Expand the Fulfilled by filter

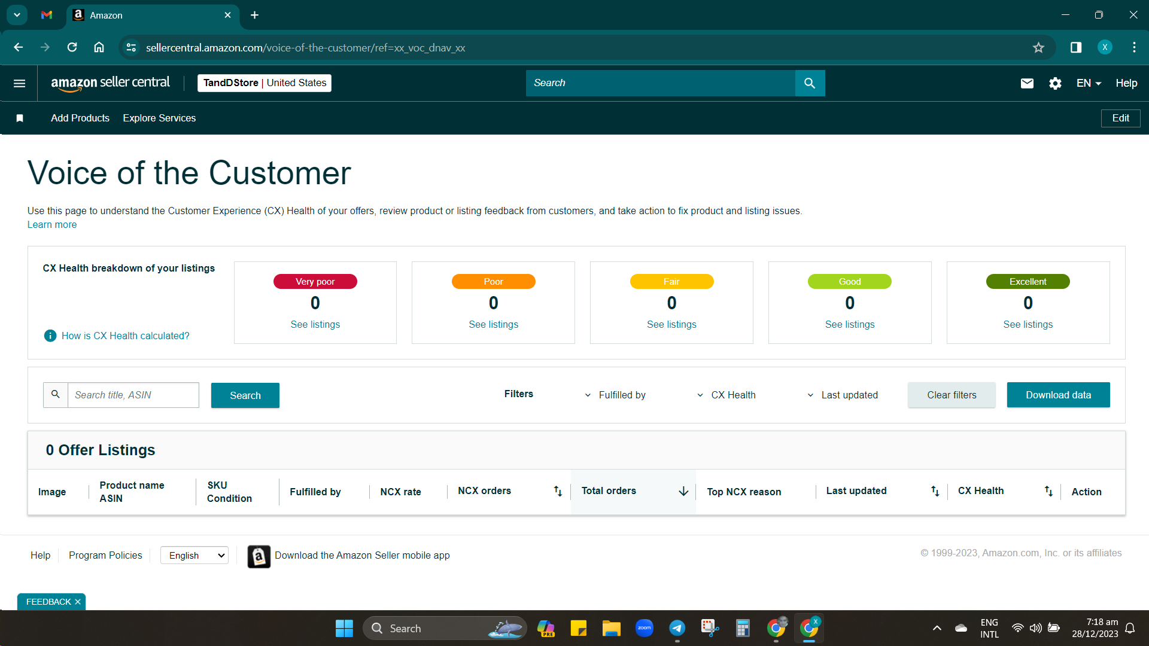(x=615, y=395)
